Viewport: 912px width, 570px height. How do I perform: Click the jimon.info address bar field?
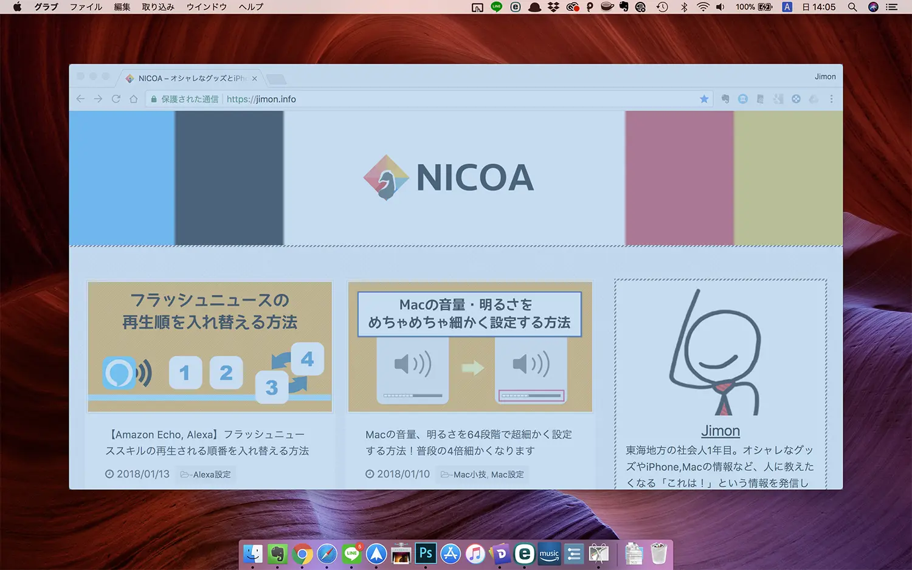(426, 99)
